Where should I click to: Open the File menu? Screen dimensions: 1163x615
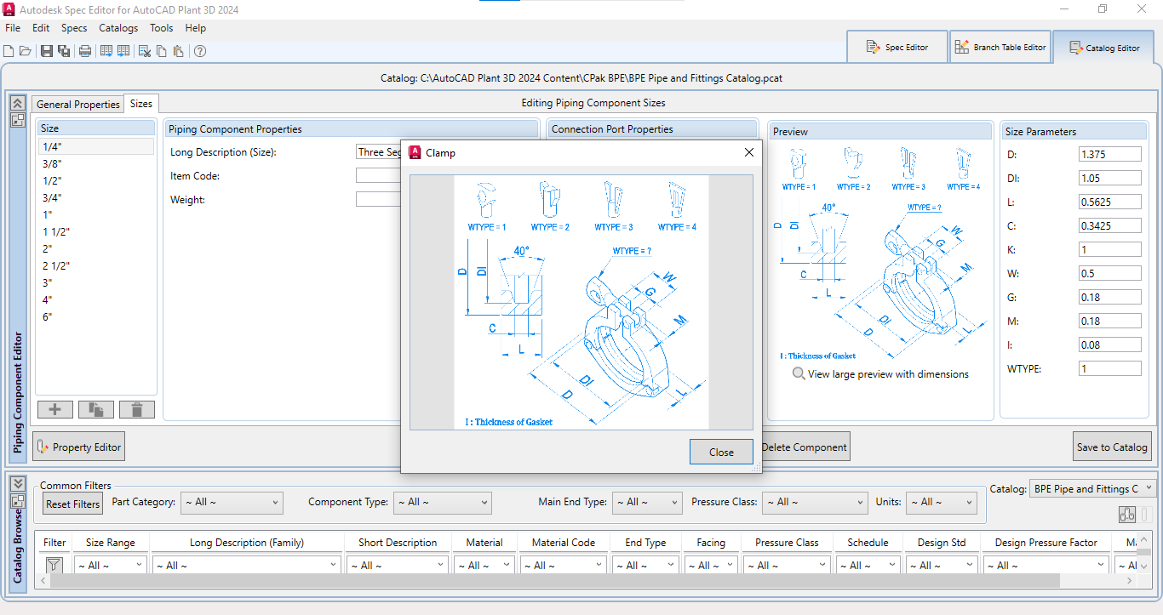click(13, 28)
